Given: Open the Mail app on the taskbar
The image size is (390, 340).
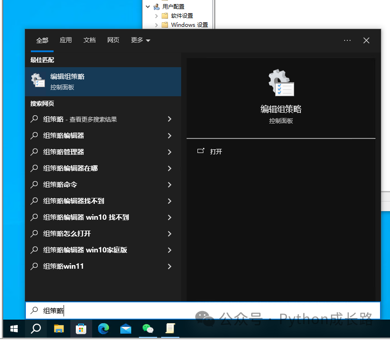Looking at the screenshot, I should [x=126, y=329].
